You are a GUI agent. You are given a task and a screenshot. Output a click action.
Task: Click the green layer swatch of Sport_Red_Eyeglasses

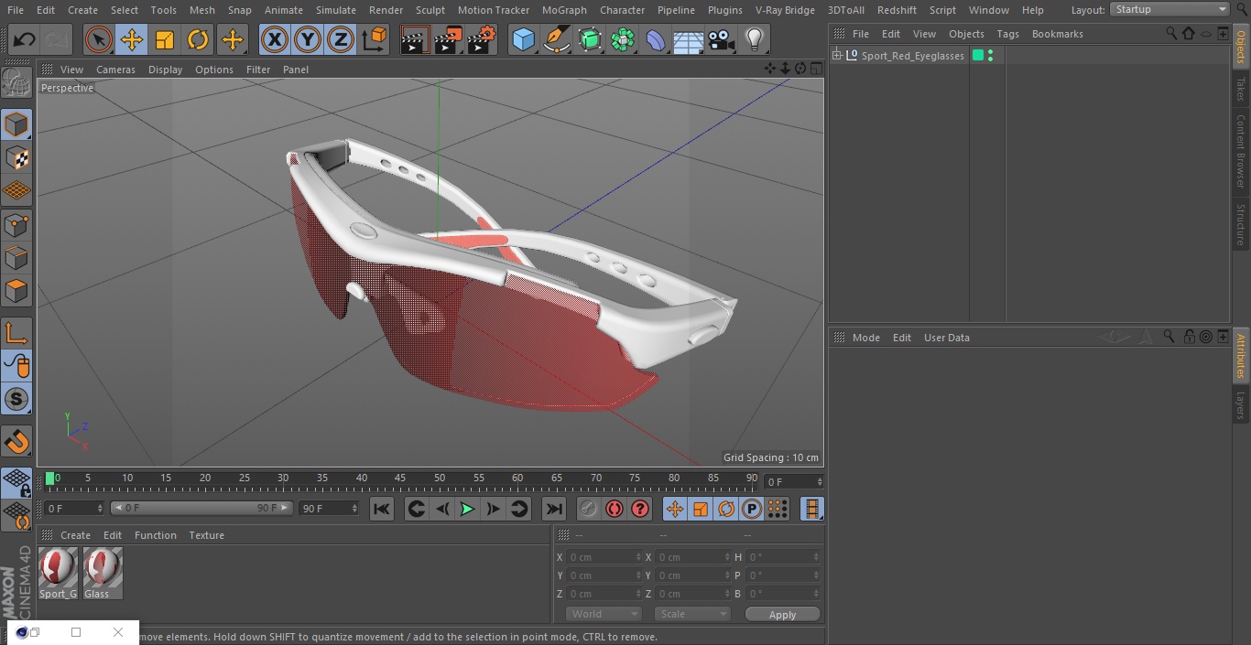coord(978,56)
